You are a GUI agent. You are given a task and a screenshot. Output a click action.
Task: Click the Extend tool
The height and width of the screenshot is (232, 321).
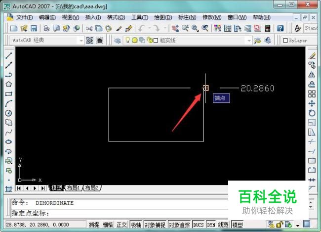pyautogui.click(x=312, y=151)
